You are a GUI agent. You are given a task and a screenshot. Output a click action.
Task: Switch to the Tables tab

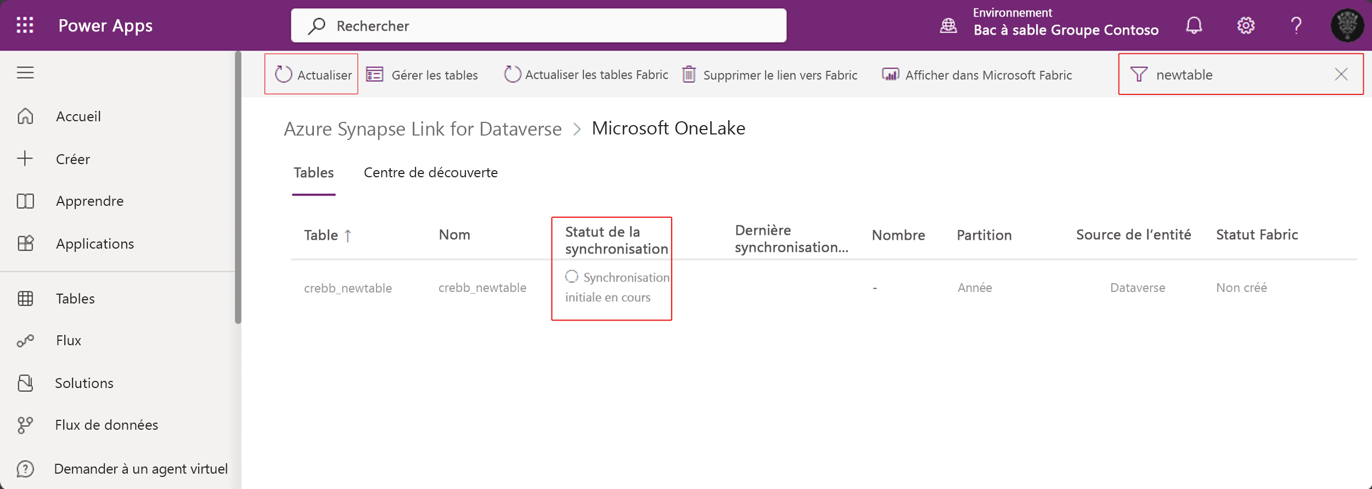pyautogui.click(x=313, y=173)
